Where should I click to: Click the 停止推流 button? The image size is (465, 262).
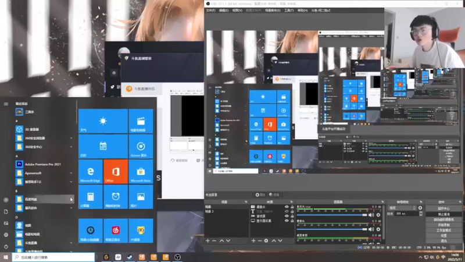[x=443, y=214]
